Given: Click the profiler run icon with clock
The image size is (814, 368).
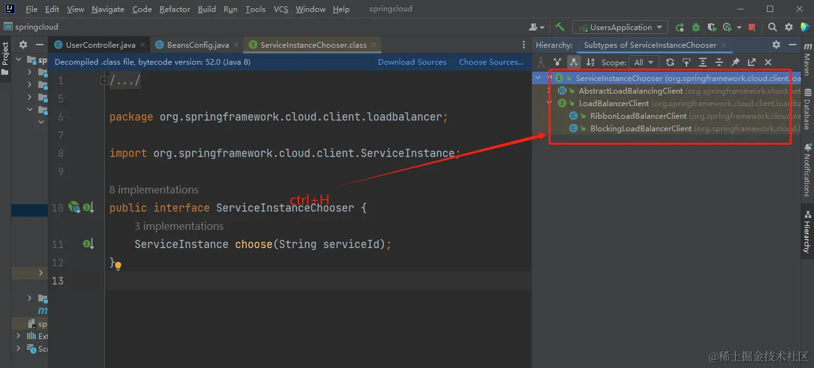Looking at the screenshot, I should coord(727,27).
